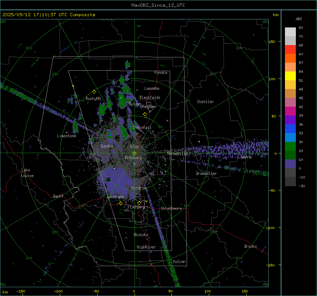Select the dark green 10-20 dBZ swatch

(290, 155)
